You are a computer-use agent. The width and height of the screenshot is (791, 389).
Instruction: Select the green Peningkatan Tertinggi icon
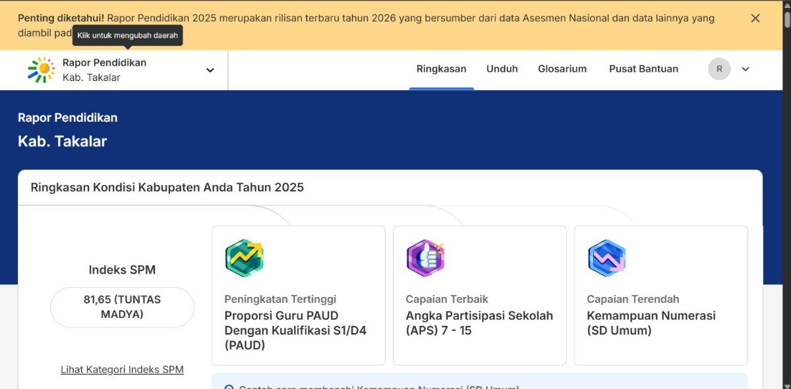(x=244, y=258)
